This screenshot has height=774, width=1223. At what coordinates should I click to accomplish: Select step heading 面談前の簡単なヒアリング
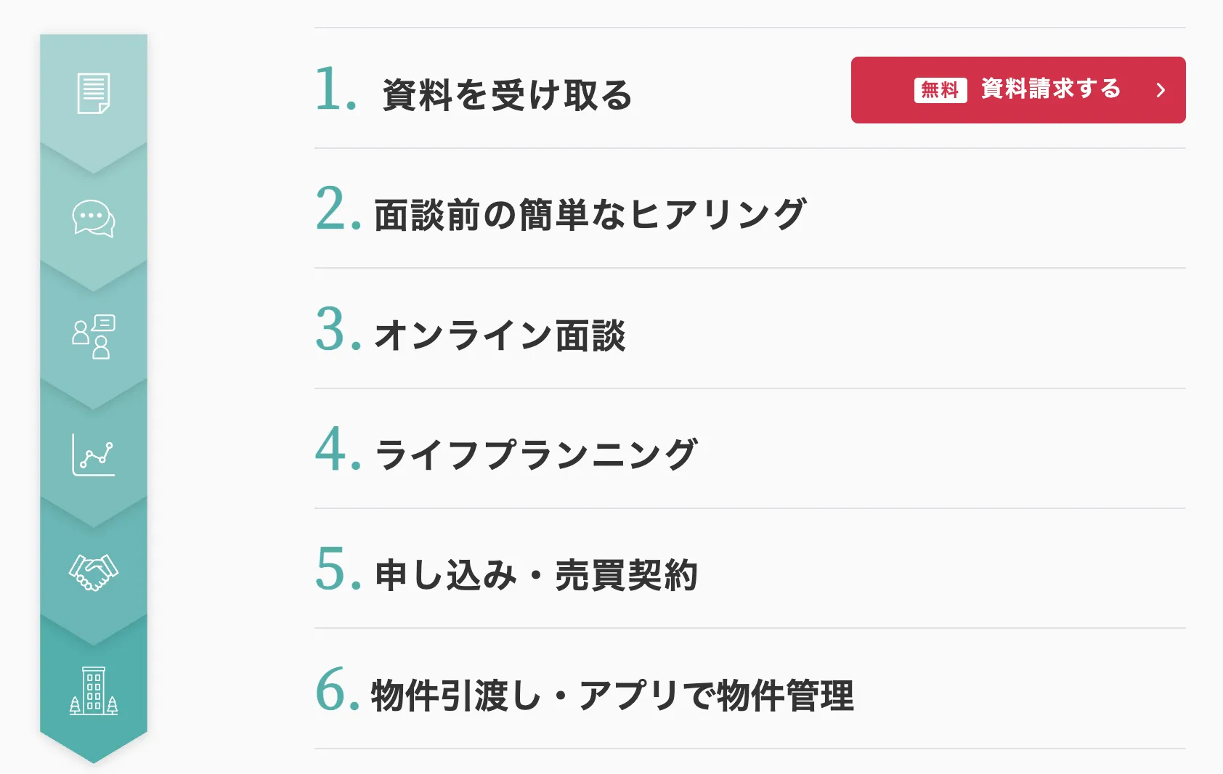point(590,215)
